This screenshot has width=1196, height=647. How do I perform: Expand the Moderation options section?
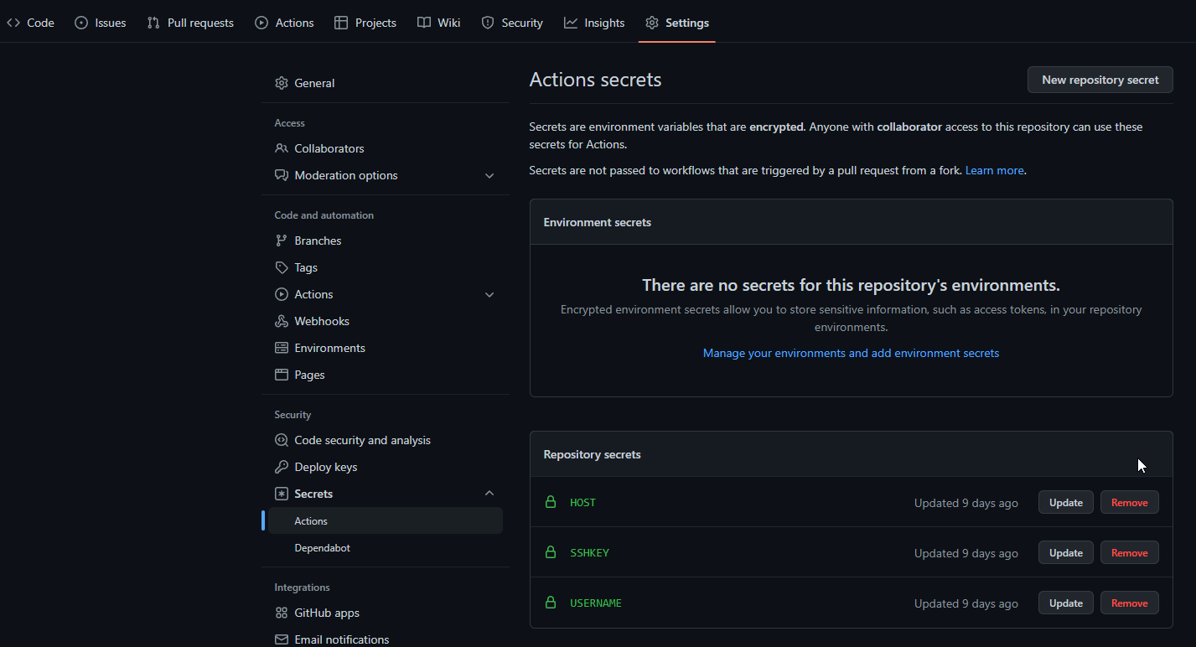(489, 175)
